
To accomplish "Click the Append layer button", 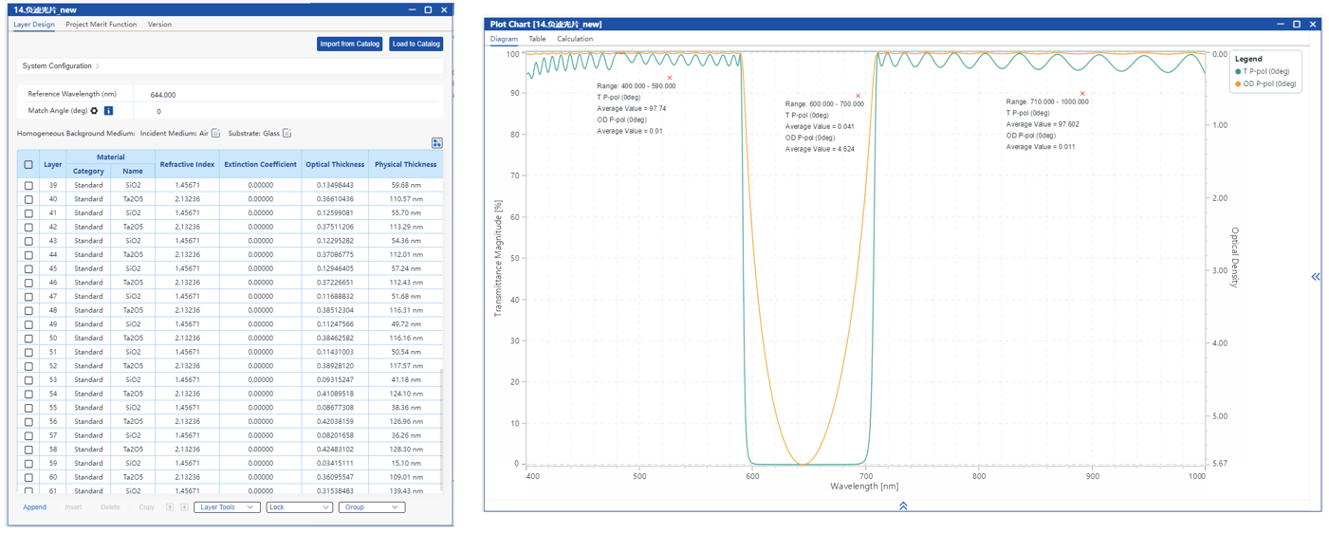I will tap(34, 507).
